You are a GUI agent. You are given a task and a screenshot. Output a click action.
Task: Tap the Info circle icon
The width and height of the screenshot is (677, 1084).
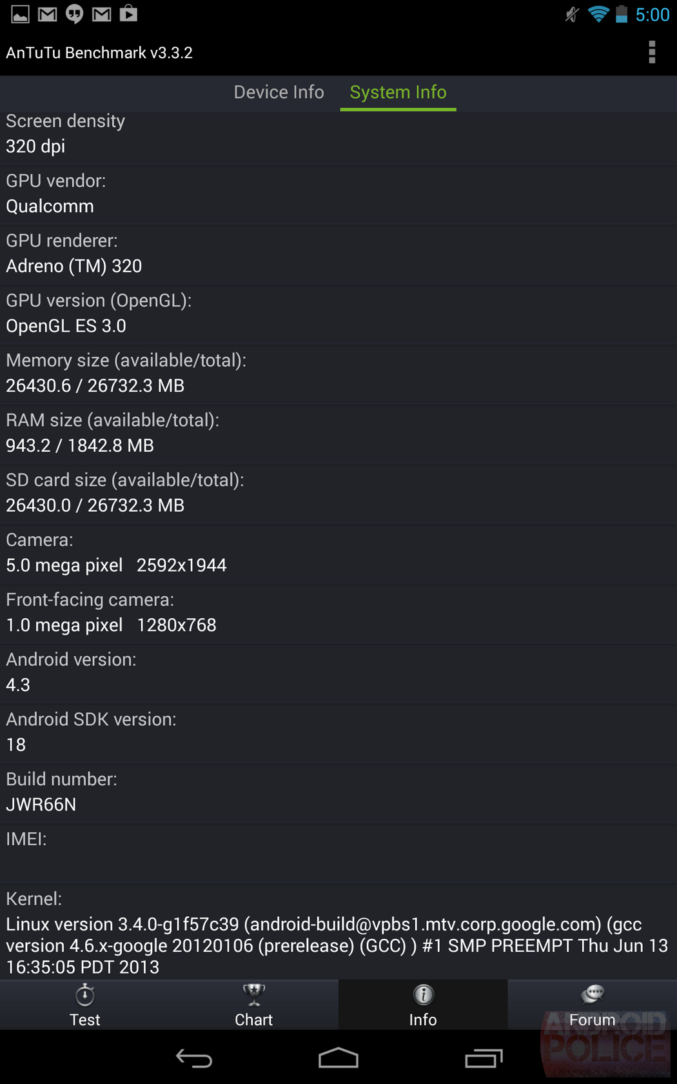[x=423, y=996]
